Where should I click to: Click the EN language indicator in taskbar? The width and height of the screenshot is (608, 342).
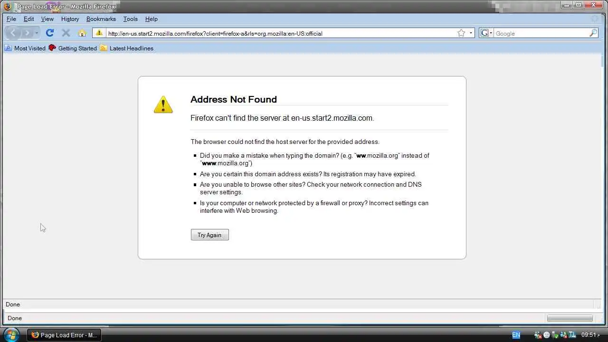[516, 335]
